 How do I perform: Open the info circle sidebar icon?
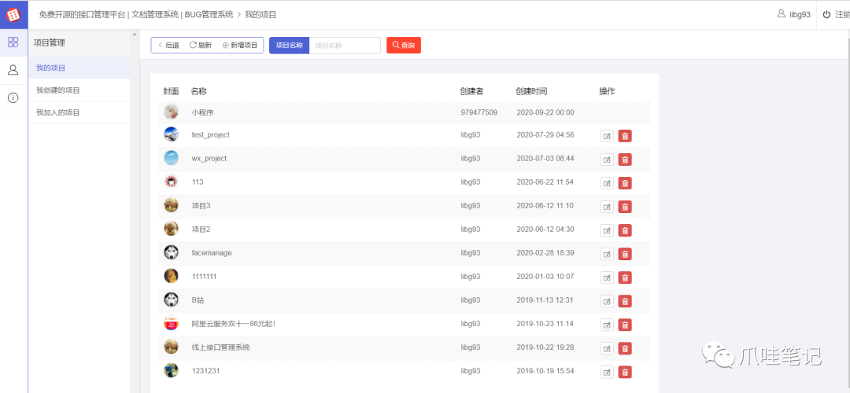click(x=13, y=98)
